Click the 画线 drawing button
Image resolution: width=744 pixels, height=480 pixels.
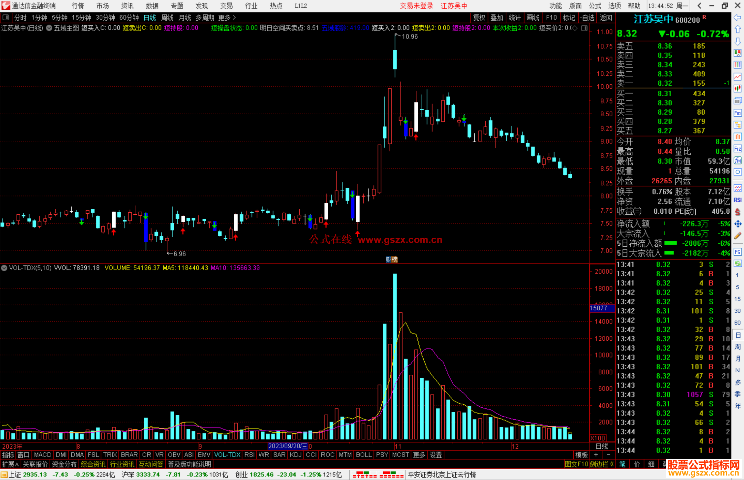coord(533,18)
